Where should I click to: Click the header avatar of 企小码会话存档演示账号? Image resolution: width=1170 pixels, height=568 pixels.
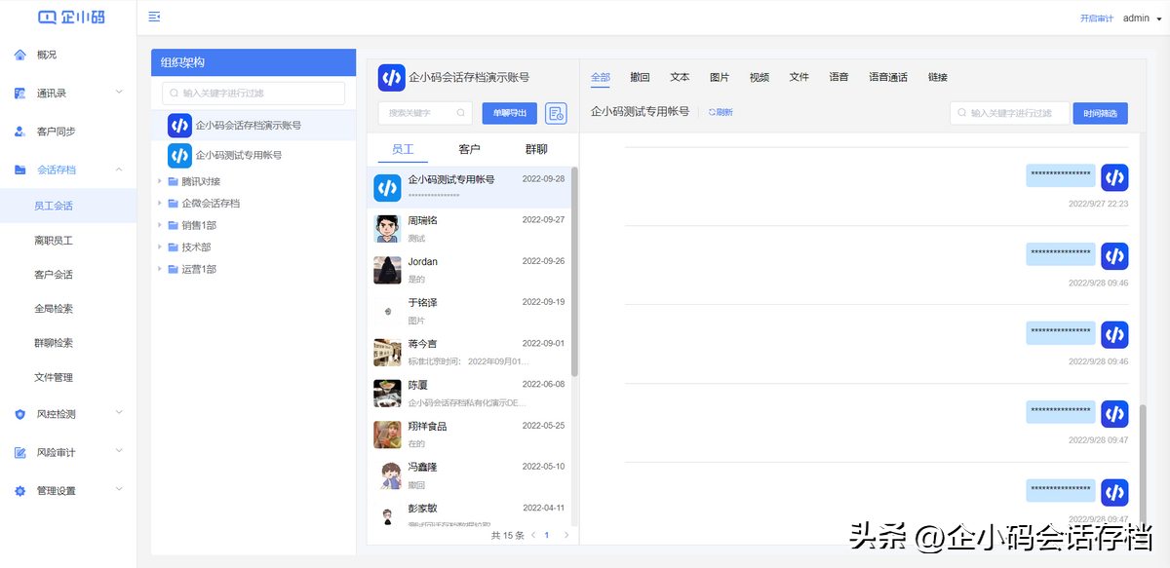[x=391, y=78]
